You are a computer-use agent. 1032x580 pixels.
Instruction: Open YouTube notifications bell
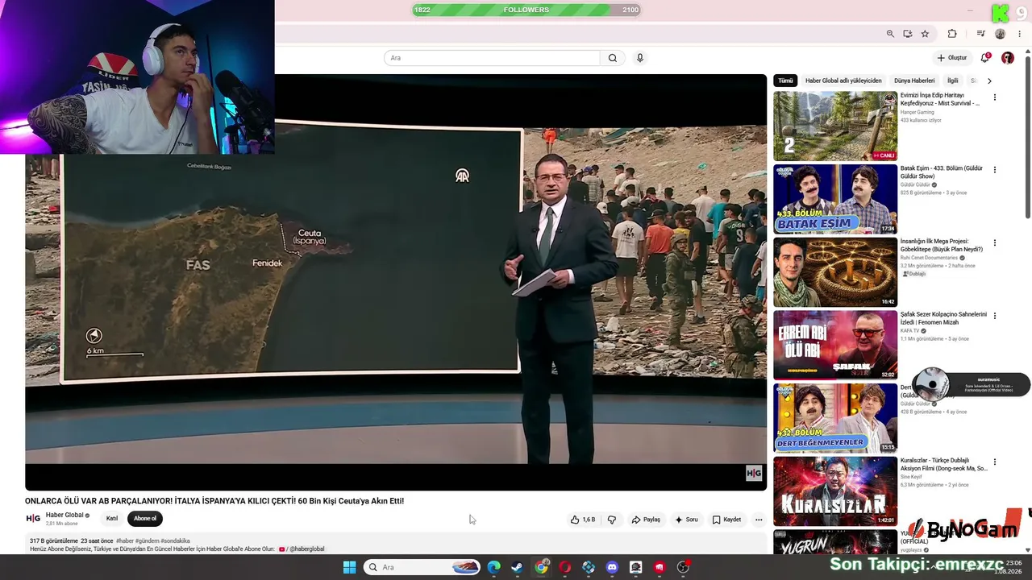pos(984,58)
